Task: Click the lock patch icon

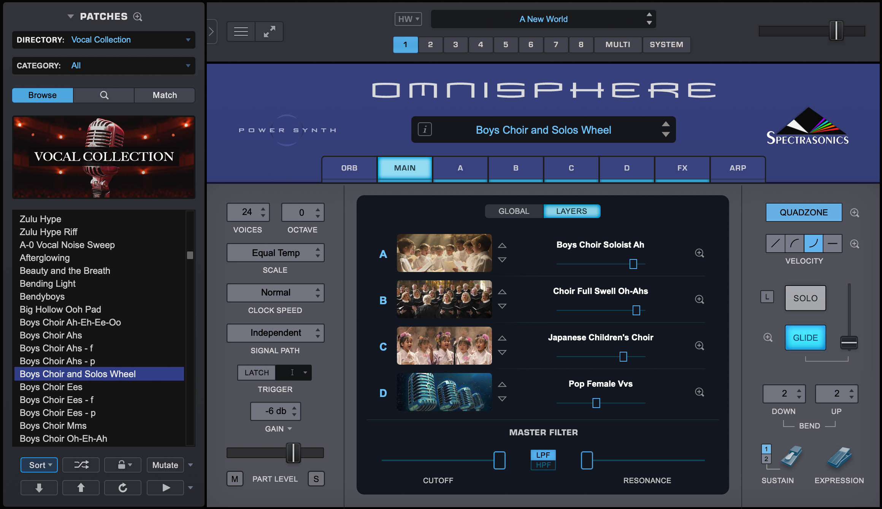Action: tap(120, 465)
